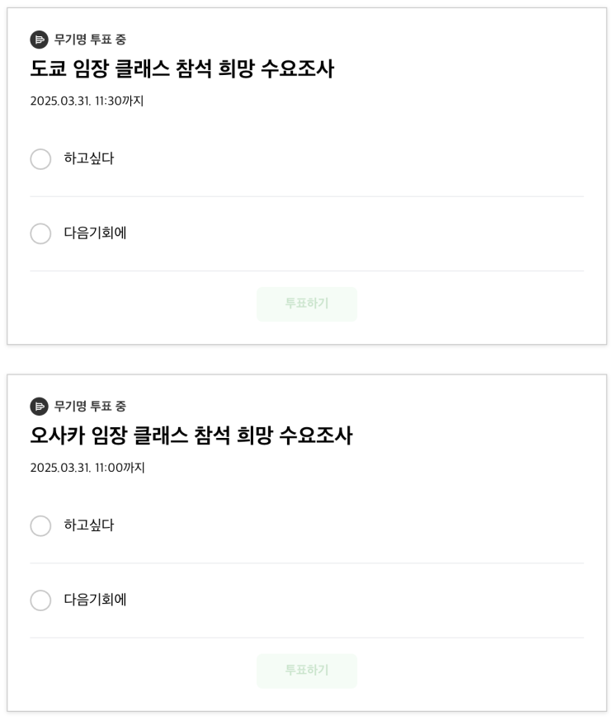Screen dimensions: 613x720
Task: Open the 도쿄 임장 클래스 참석 희망 수요조사 title
Action: coord(182,69)
